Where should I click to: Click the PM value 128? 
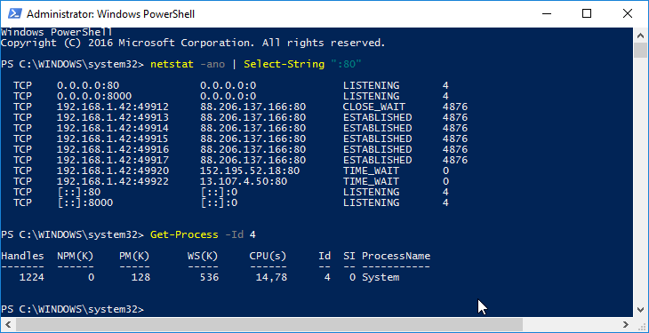[x=140, y=277]
